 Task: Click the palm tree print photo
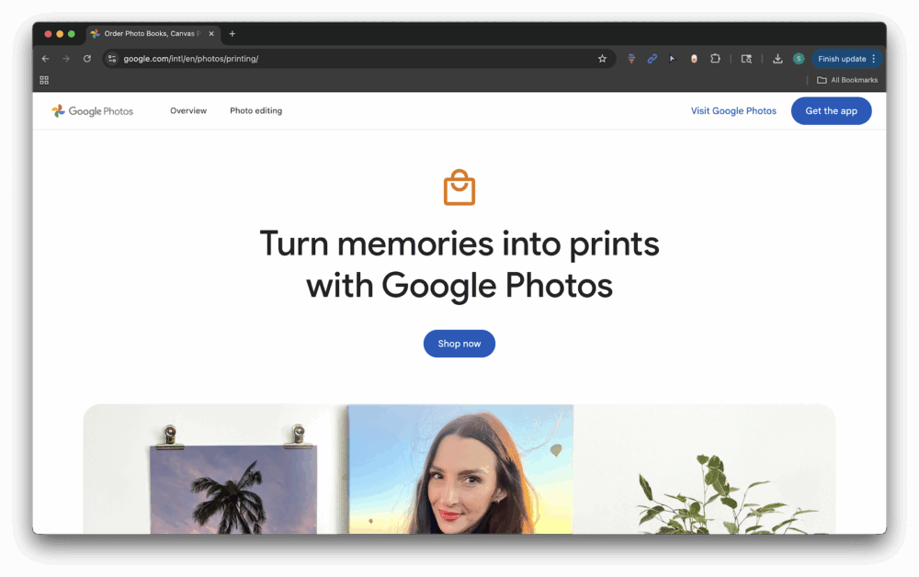(x=233, y=489)
